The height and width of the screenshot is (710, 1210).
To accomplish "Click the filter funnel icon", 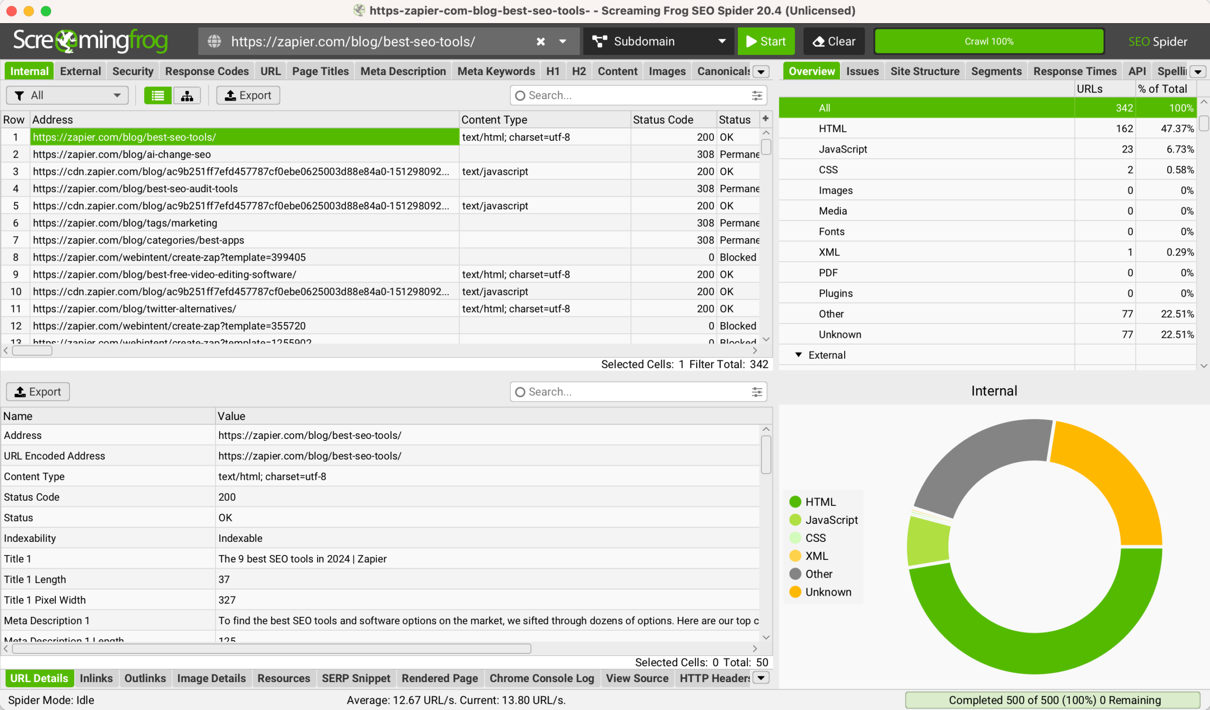I will [20, 95].
